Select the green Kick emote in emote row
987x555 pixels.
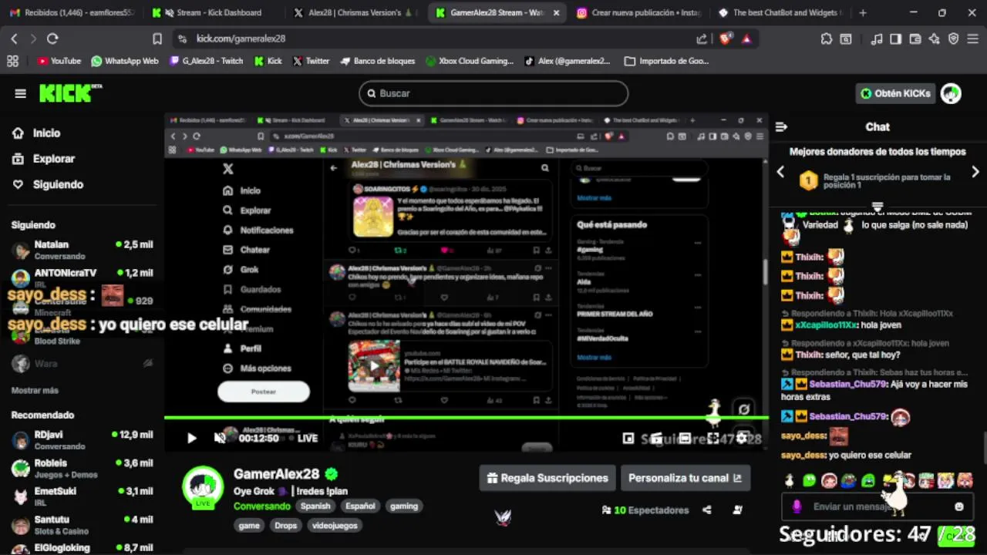809,481
